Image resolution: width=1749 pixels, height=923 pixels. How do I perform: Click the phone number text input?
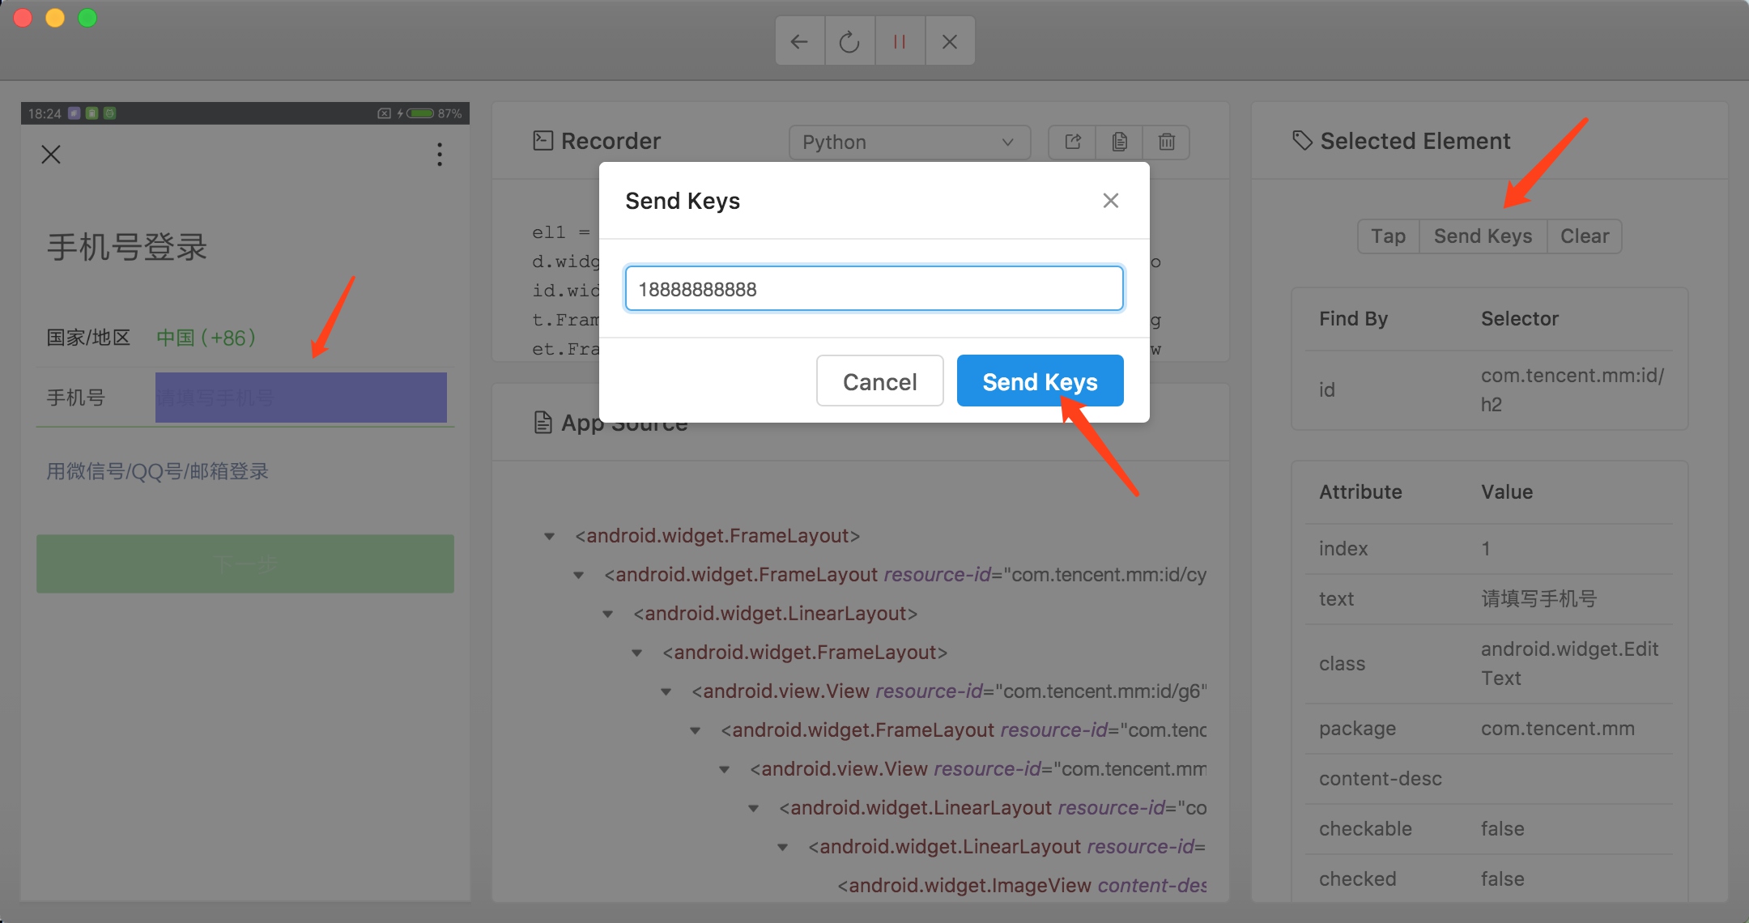click(874, 289)
